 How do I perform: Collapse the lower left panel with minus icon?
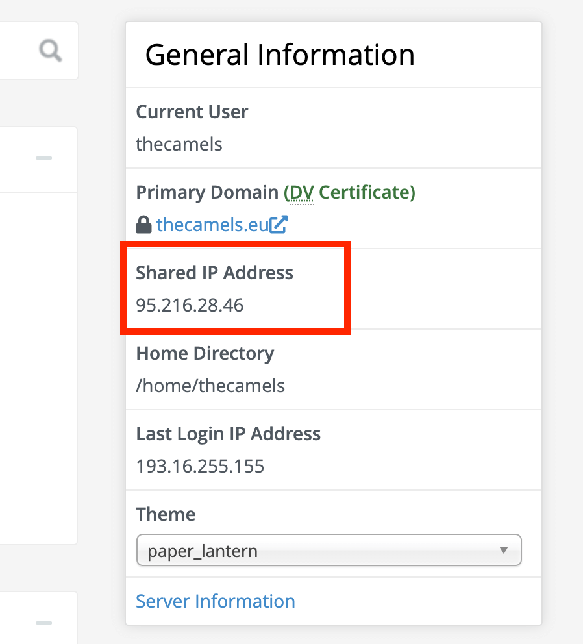[x=44, y=623]
